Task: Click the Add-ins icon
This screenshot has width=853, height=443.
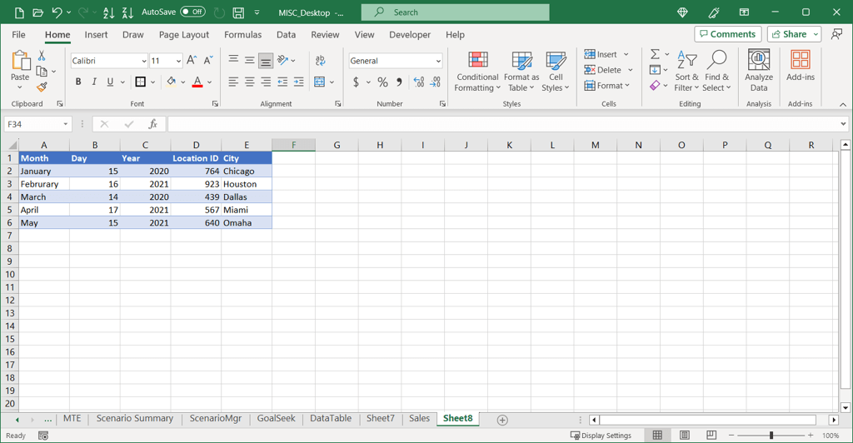Action: click(800, 61)
